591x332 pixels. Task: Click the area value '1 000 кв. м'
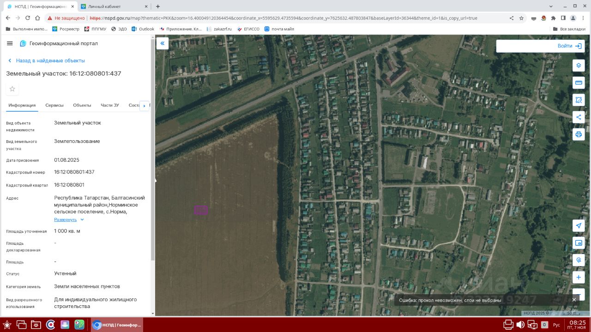[67, 231]
